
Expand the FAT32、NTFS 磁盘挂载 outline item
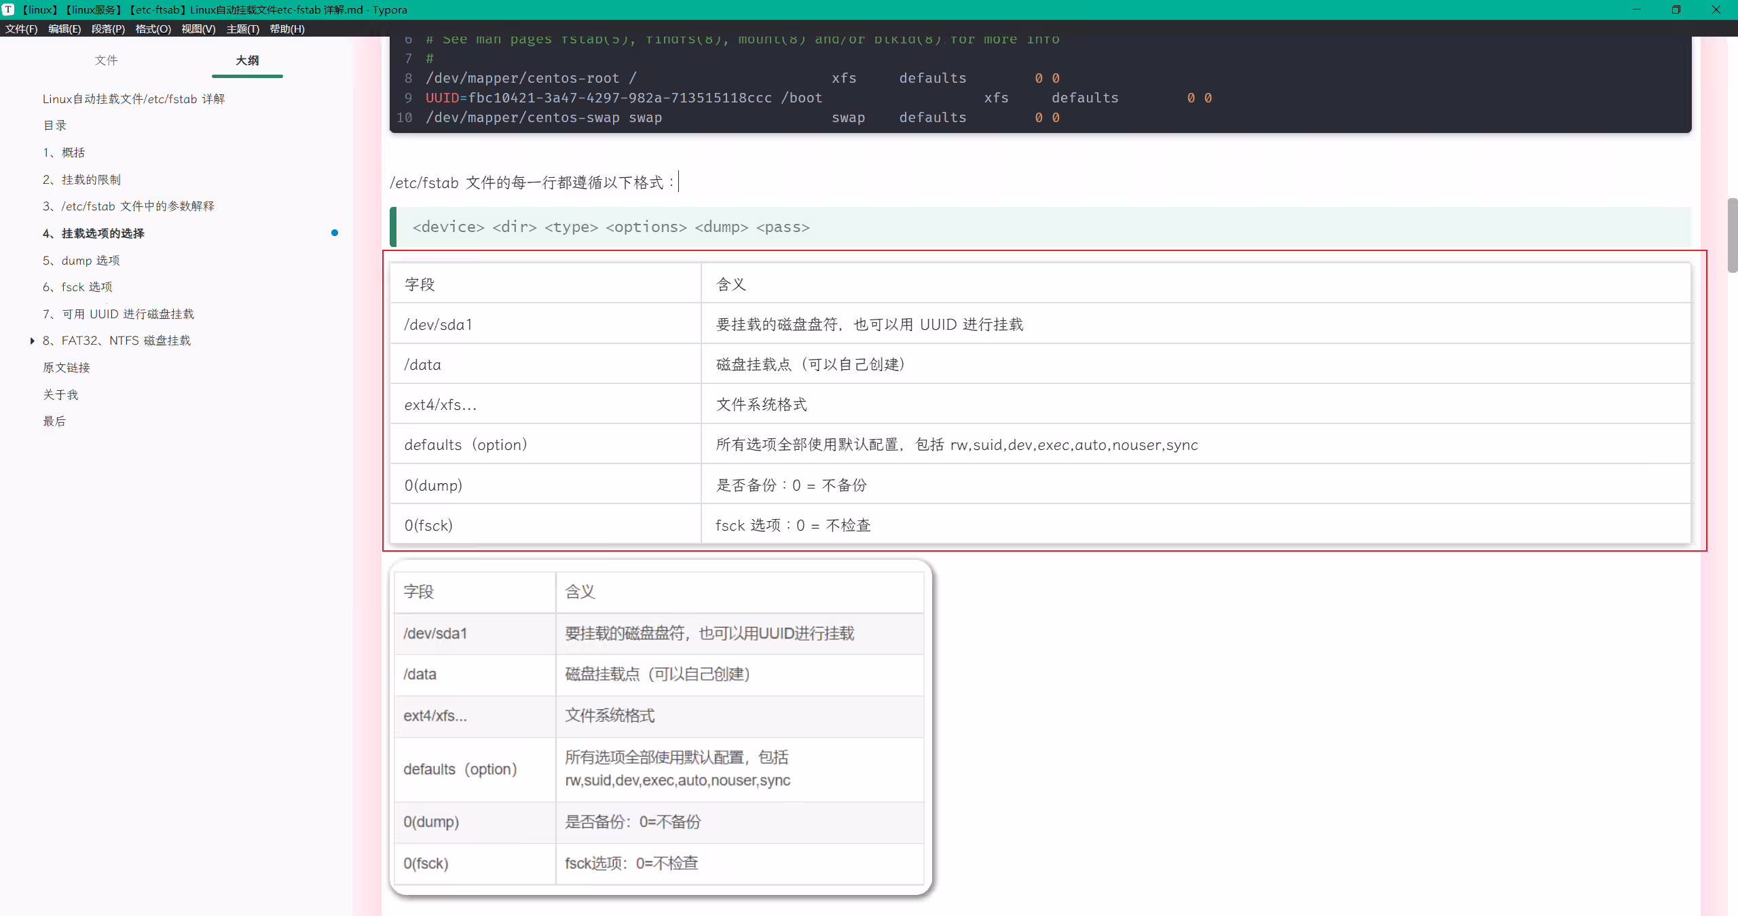[x=32, y=341]
